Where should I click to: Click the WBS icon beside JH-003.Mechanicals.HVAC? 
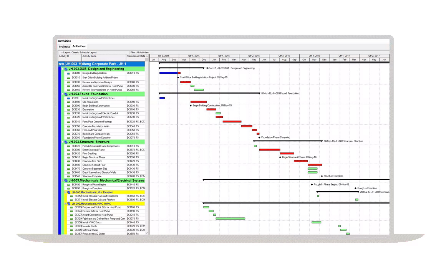pyautogui.click(x=69, y=204)
